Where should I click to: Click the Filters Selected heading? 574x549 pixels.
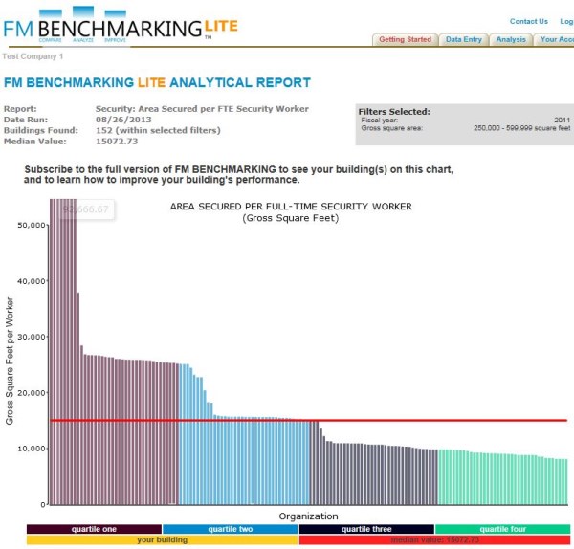pos(394,112)
